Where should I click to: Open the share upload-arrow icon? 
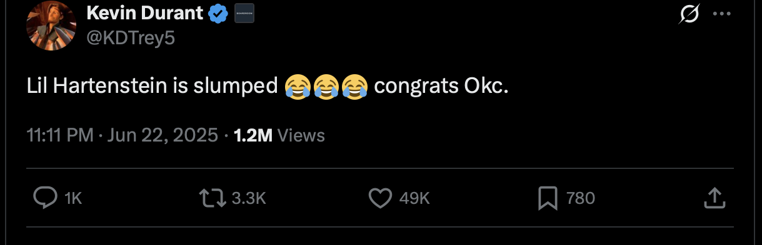pos(715,198)
